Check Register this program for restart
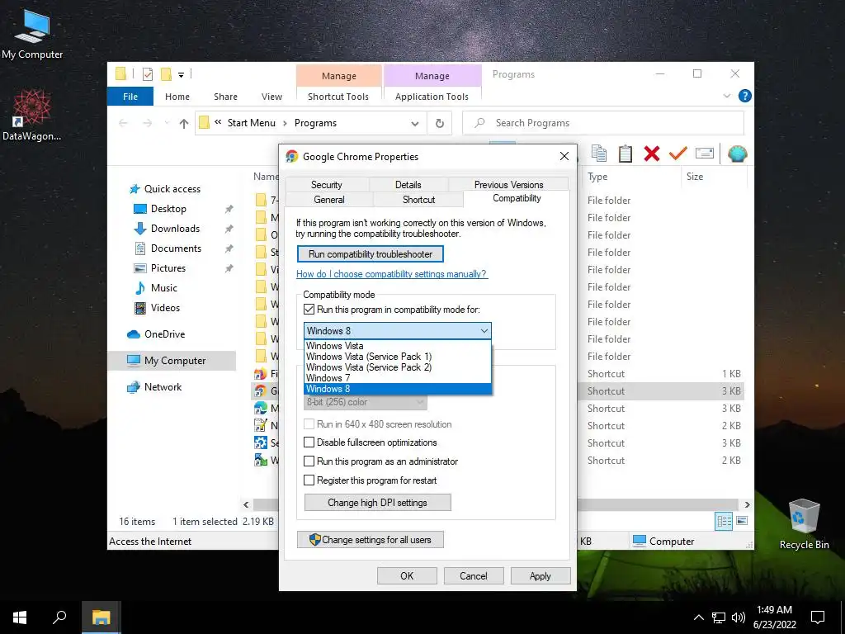 click(309, 480)
